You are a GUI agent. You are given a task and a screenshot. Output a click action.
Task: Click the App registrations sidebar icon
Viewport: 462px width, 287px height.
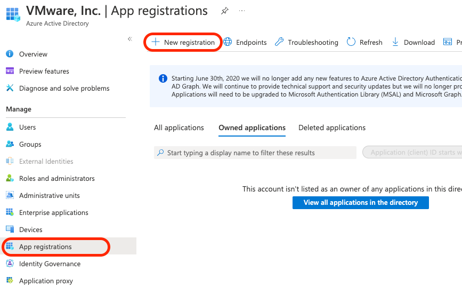coord(10,246)
